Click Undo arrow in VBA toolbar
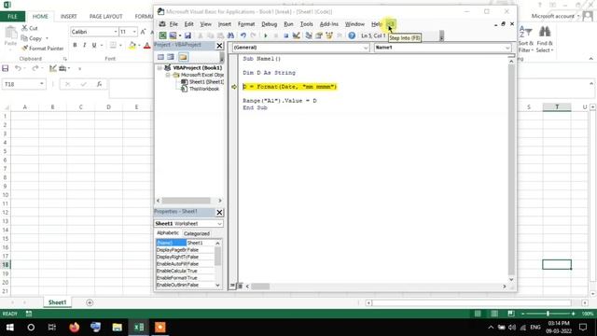 [x=243, y=35]
